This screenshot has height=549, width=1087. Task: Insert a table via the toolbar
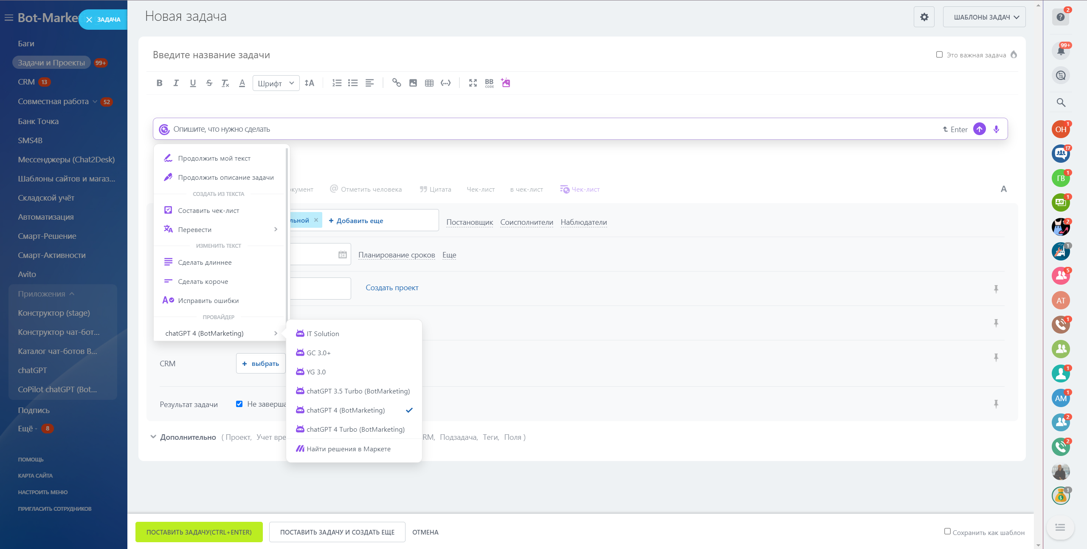[429, 83]
